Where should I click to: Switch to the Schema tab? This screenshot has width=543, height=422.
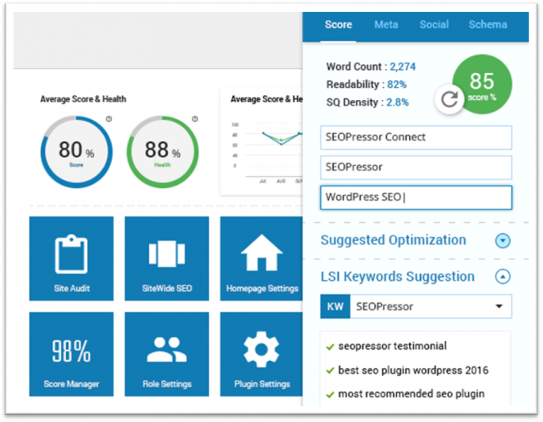pos(488,25)
